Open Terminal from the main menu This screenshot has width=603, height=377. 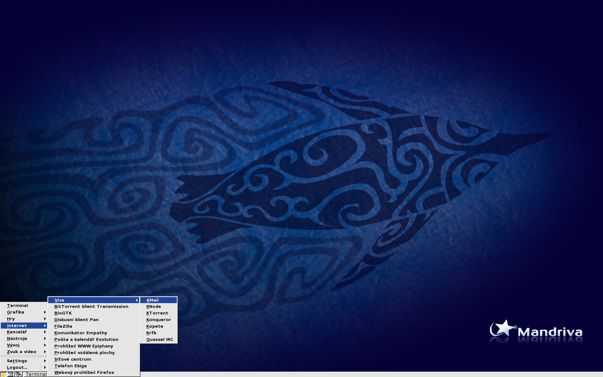(24, 305)
